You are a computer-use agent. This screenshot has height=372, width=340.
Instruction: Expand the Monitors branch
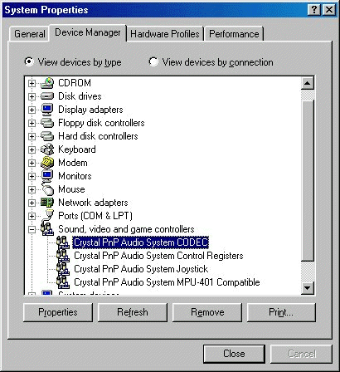[32, 176]
